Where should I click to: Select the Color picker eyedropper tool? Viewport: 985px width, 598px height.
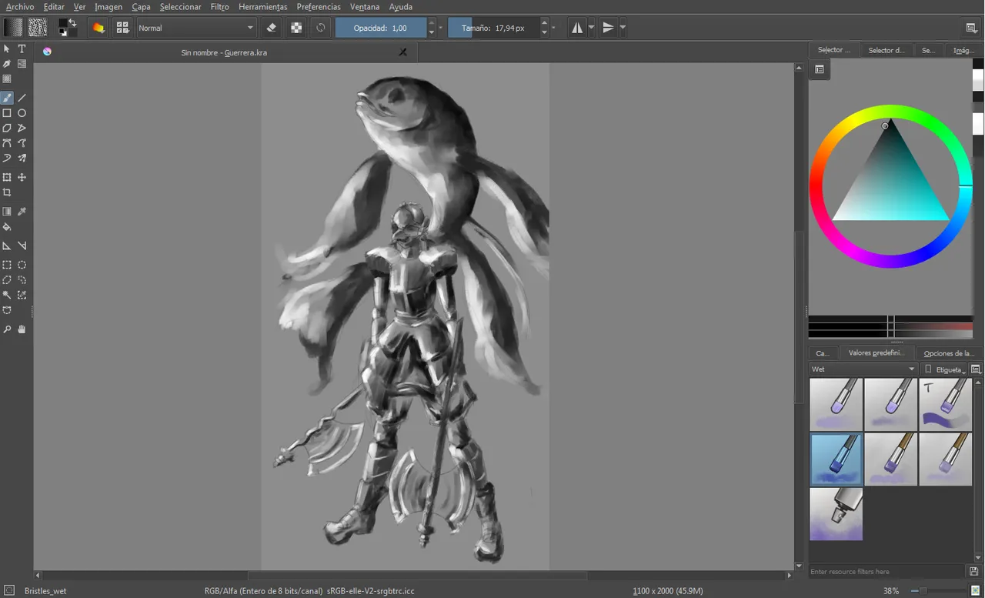tap(22, 212)
